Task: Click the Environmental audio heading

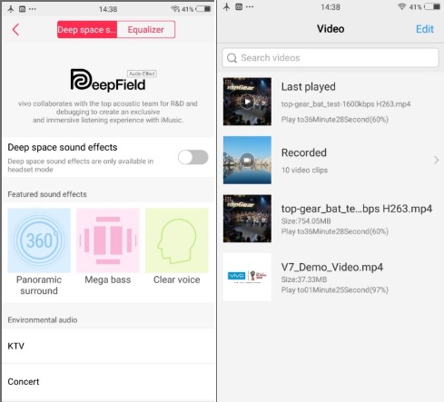Action: 43,320
